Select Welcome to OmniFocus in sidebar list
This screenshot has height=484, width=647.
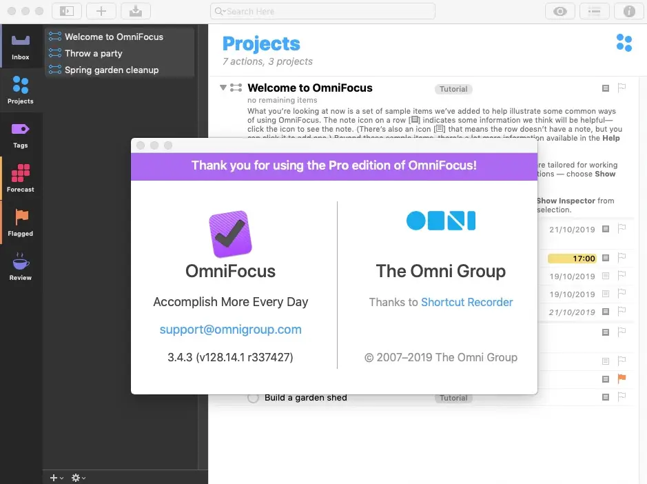click(x=120, y=37)
